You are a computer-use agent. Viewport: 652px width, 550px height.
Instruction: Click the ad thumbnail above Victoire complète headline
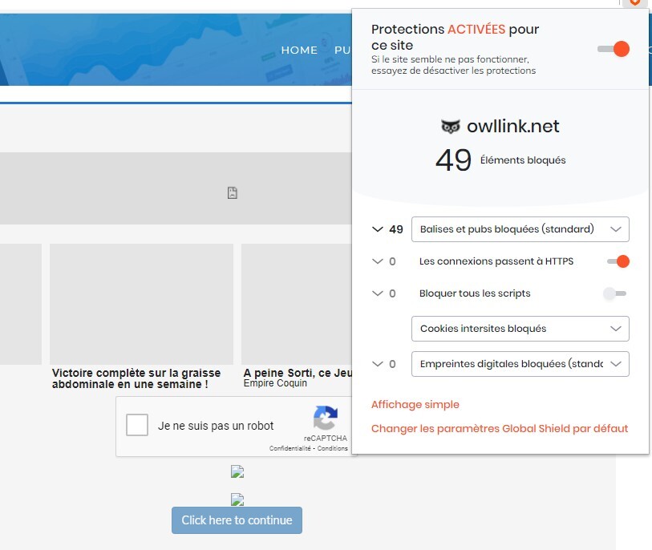coord(141,305)
